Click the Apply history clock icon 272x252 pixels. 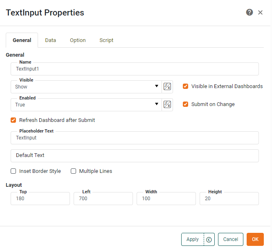[209, 239]
